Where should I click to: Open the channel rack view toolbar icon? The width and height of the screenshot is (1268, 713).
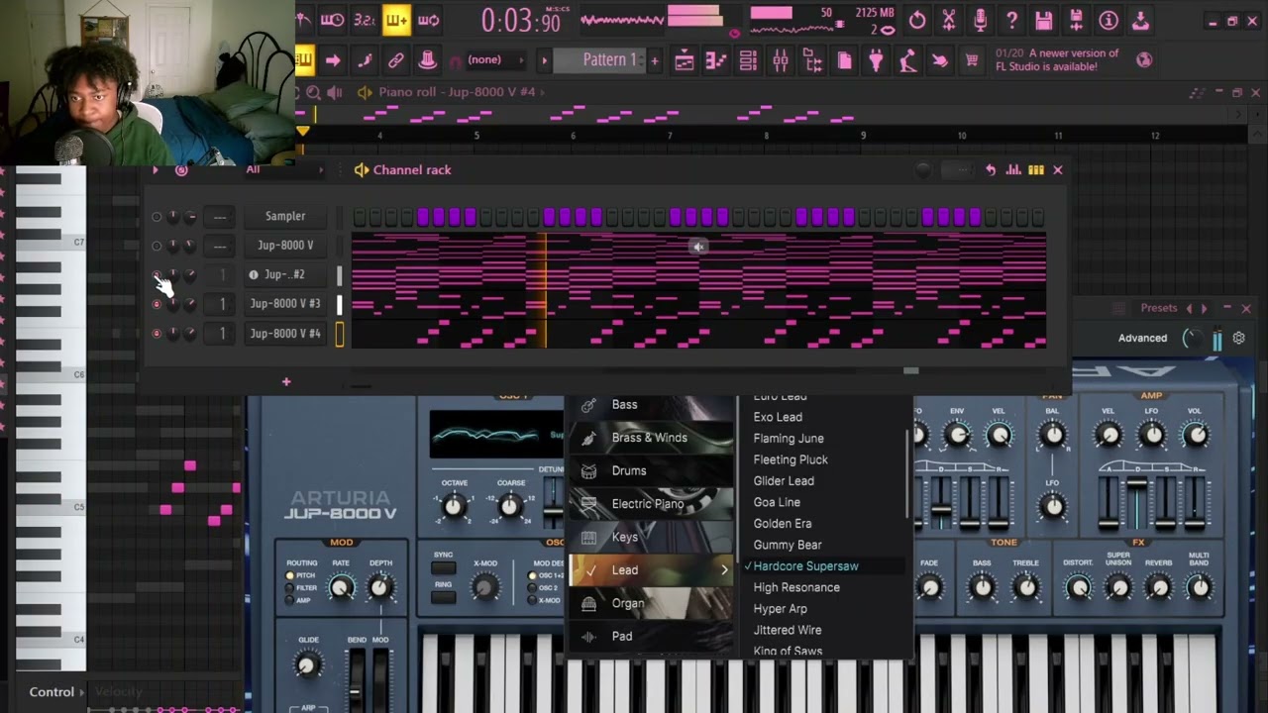749,61
